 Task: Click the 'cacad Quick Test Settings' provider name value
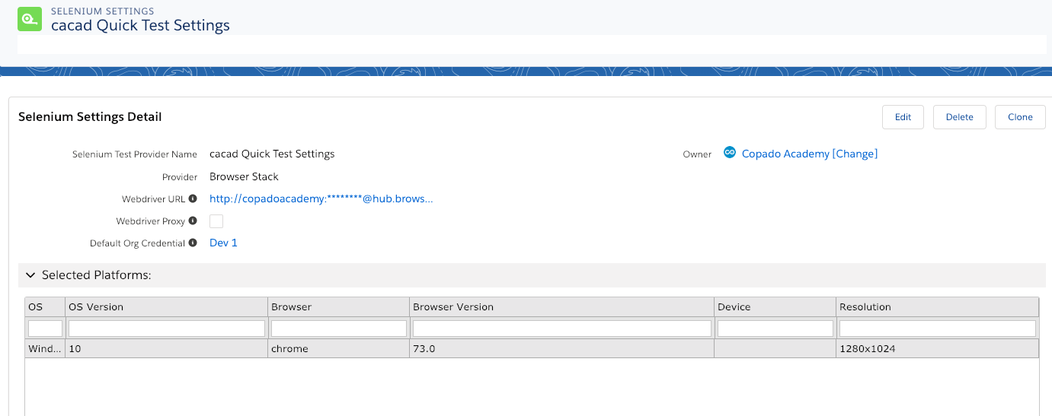(x=272, y=154)
